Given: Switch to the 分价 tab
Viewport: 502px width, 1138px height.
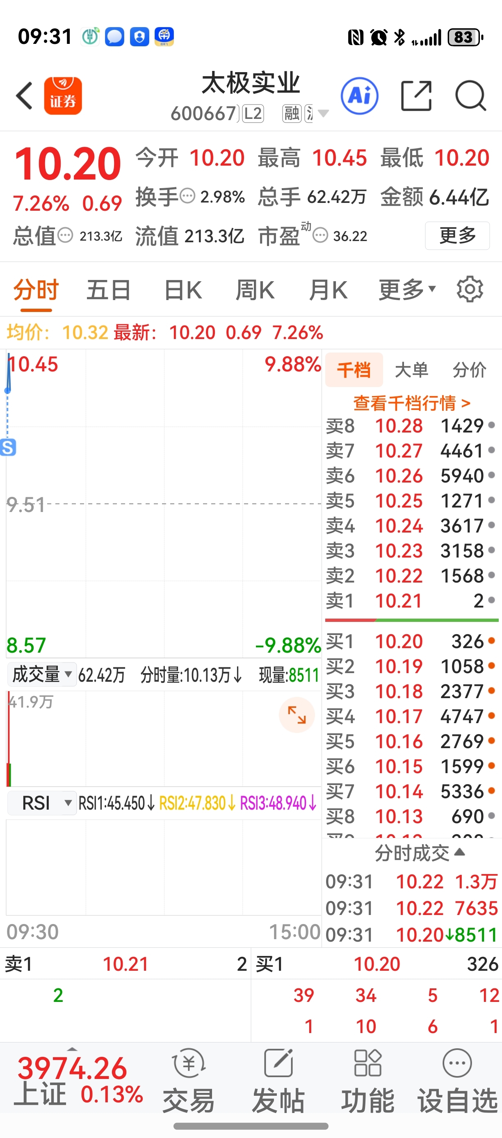Looking at the screenshot, I should point(469,370).
